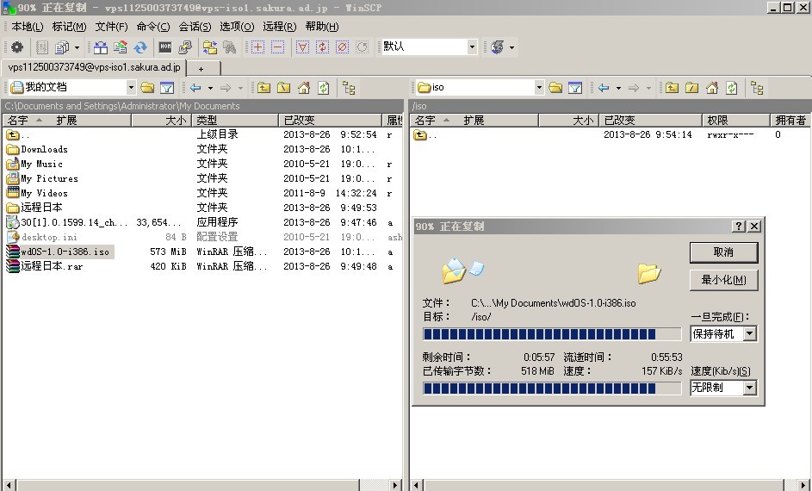Go back in the remote panel
812x491 pixels.
coord(604,88)
